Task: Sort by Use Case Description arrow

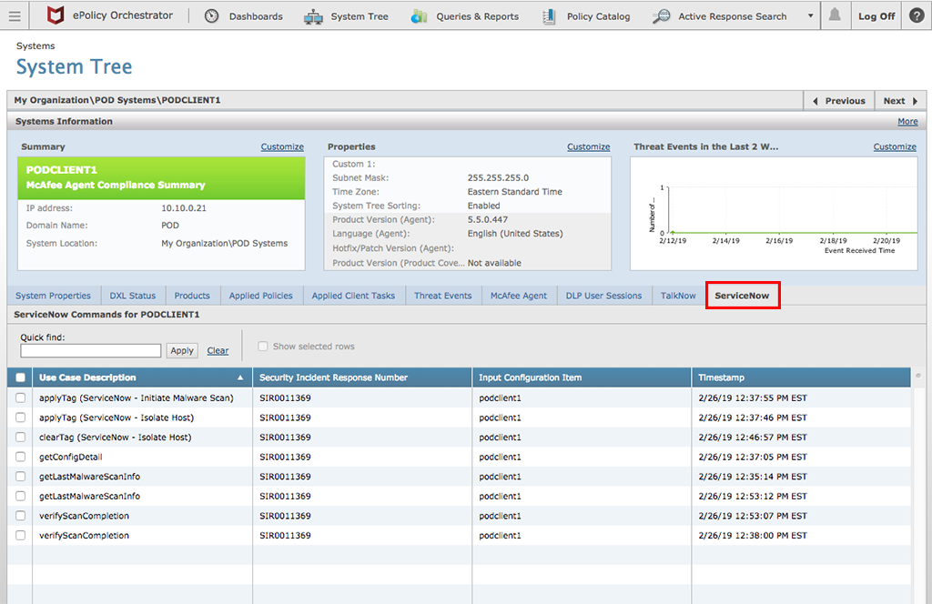Action: click(x=240, y=377)
